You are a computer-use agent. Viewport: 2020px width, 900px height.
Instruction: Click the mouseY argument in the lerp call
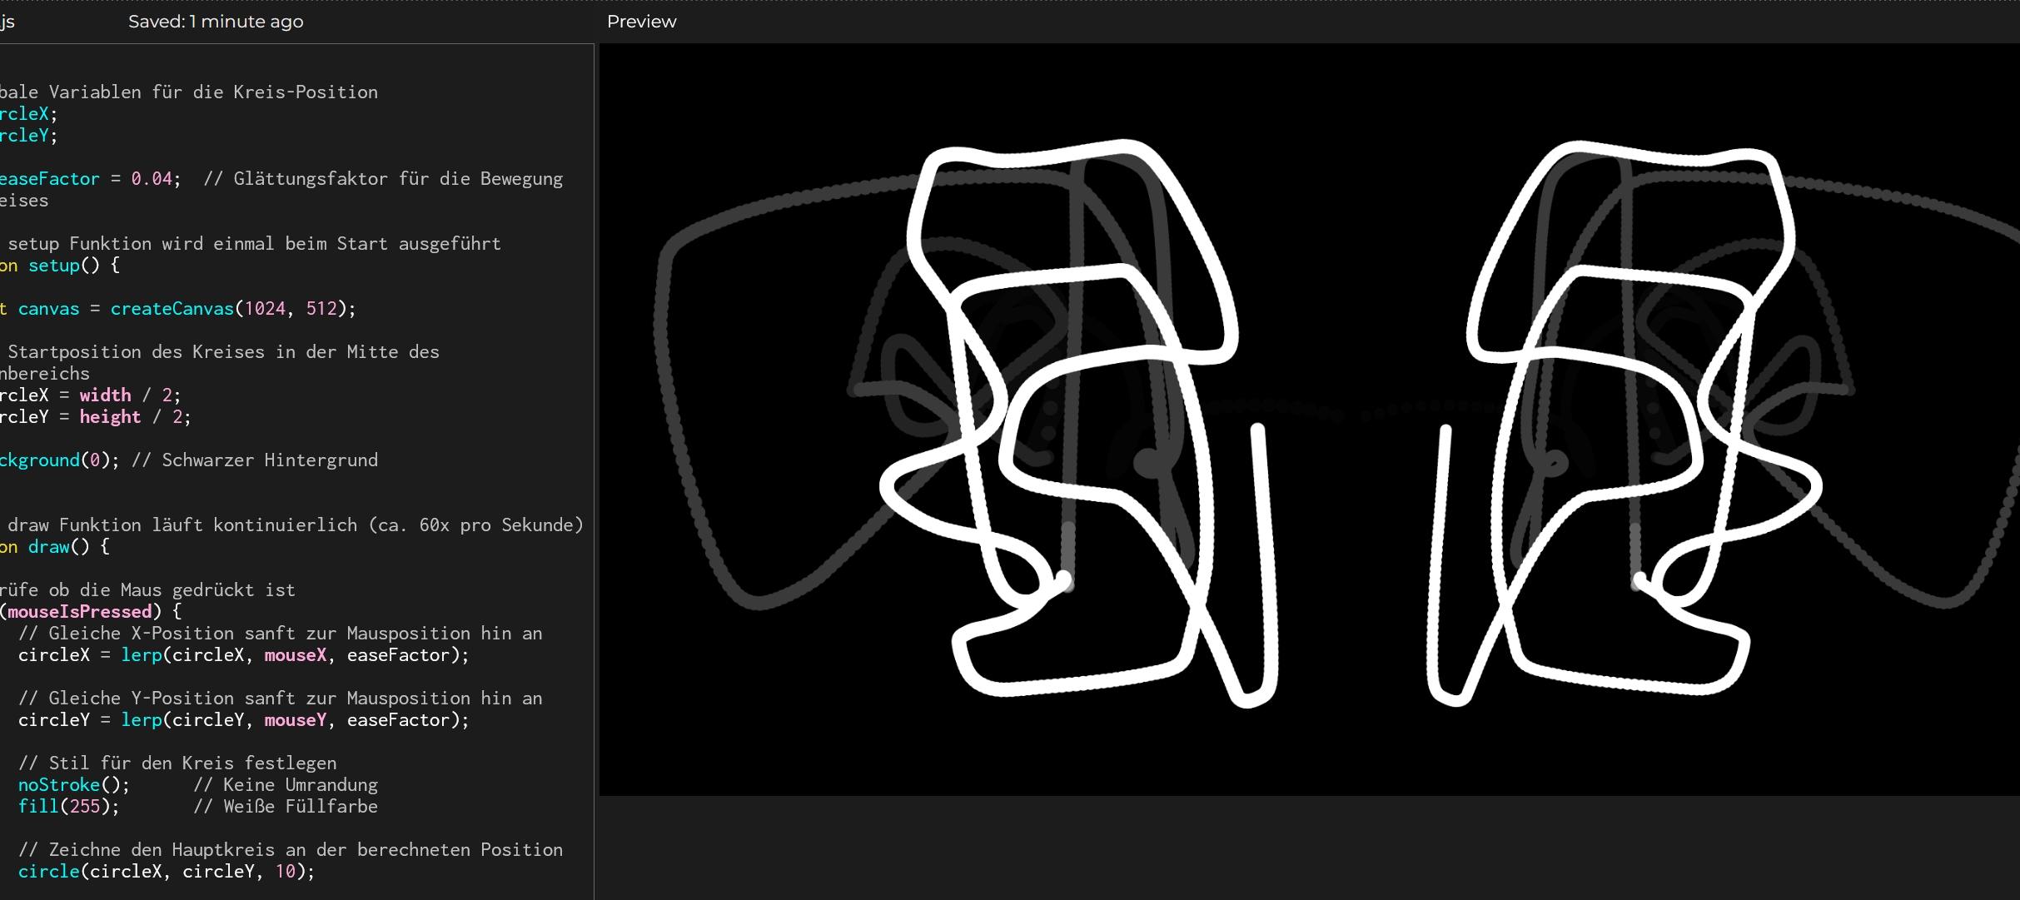click(296, 720)
